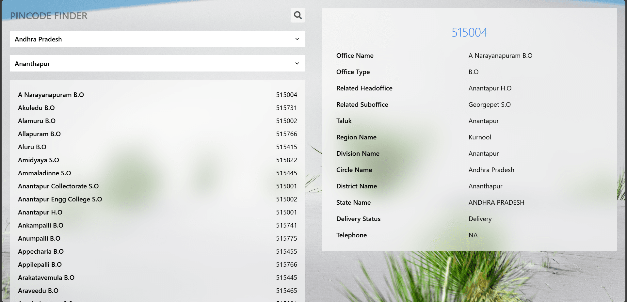Click the search magnifier icon

tap(298, 15)
